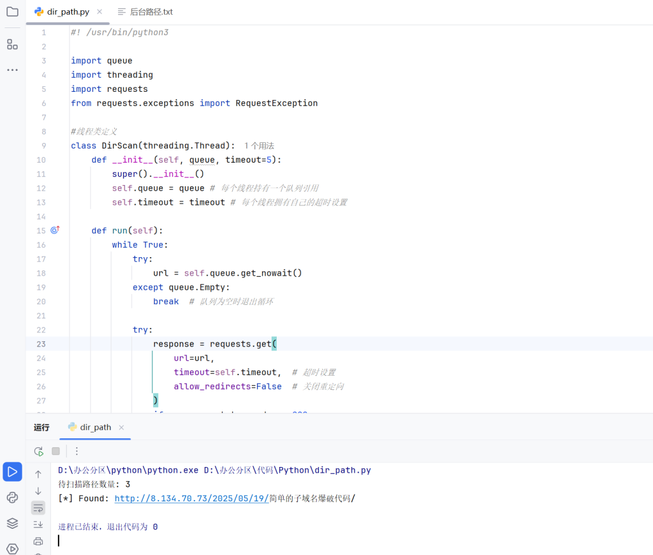Image resolution: width=653 pixels, height=555 pixels.
Task: Open the Services tool window icon
Action: (12, 548)
